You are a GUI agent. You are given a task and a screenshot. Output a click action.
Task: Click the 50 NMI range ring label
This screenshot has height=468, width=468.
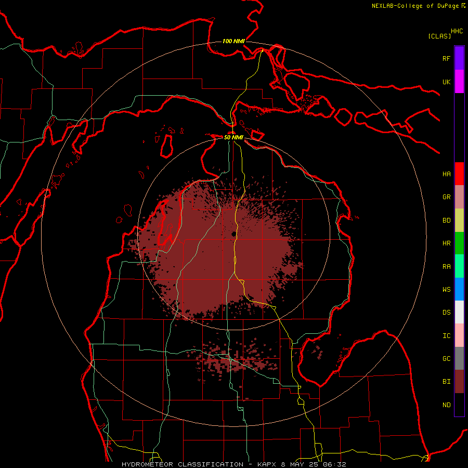coord(233,137)
